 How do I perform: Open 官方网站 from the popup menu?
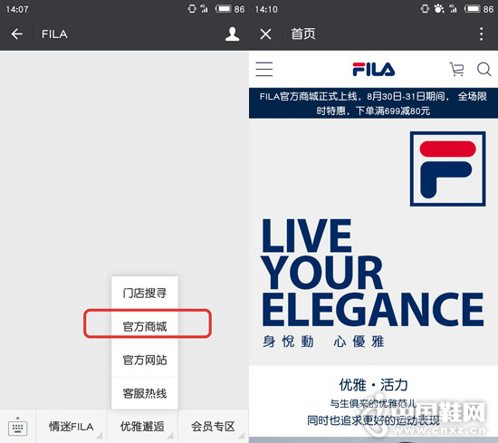[x=145, y=360]
